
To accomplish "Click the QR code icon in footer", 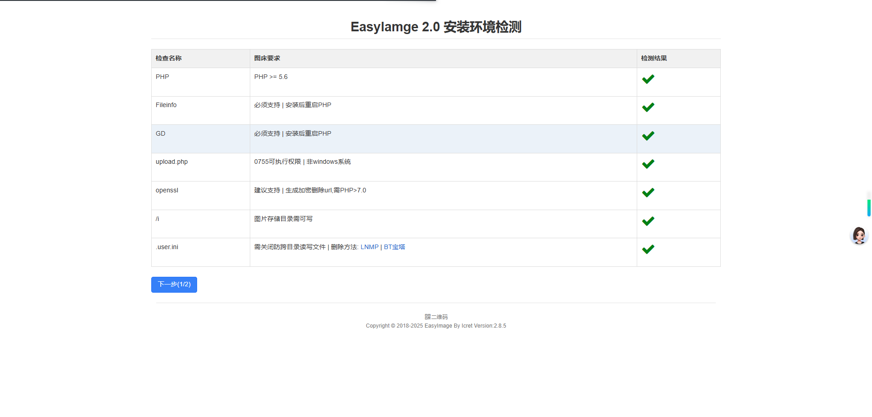I will coord(427,317).
